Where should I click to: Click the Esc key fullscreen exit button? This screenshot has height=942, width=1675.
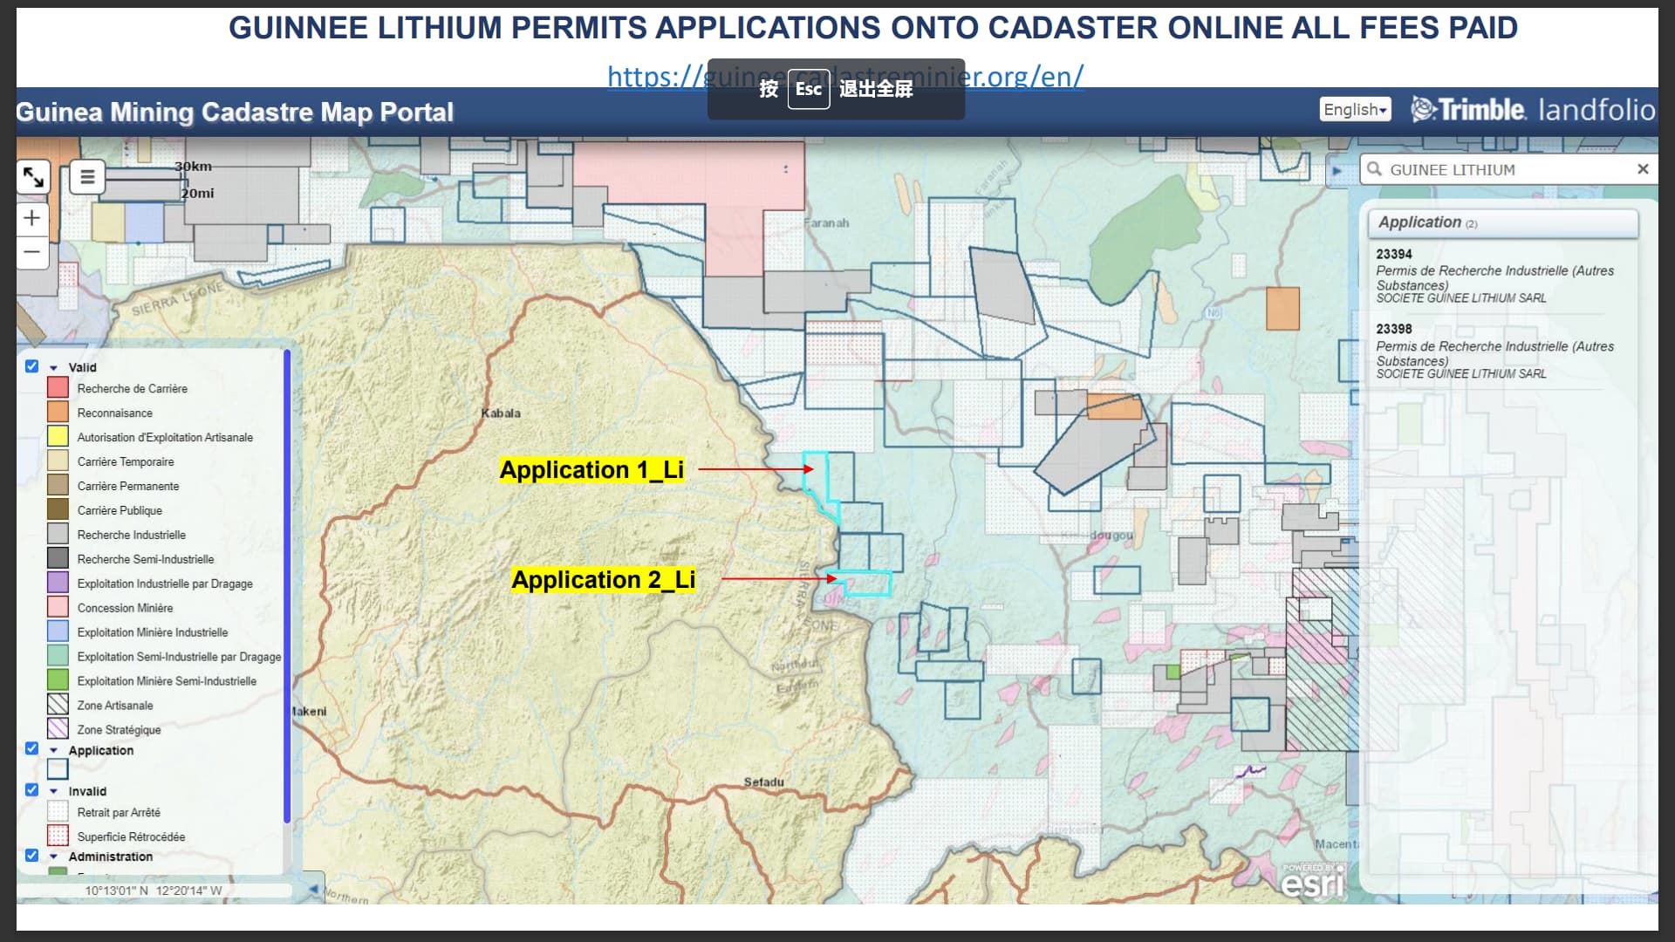click(808, 89)
